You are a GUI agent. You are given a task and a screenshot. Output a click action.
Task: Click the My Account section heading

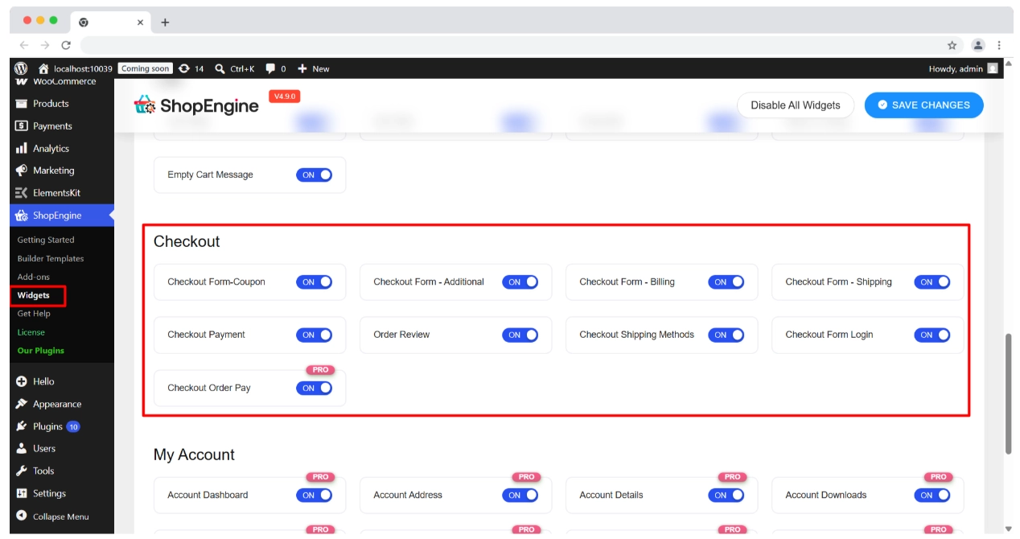(194, 455)
